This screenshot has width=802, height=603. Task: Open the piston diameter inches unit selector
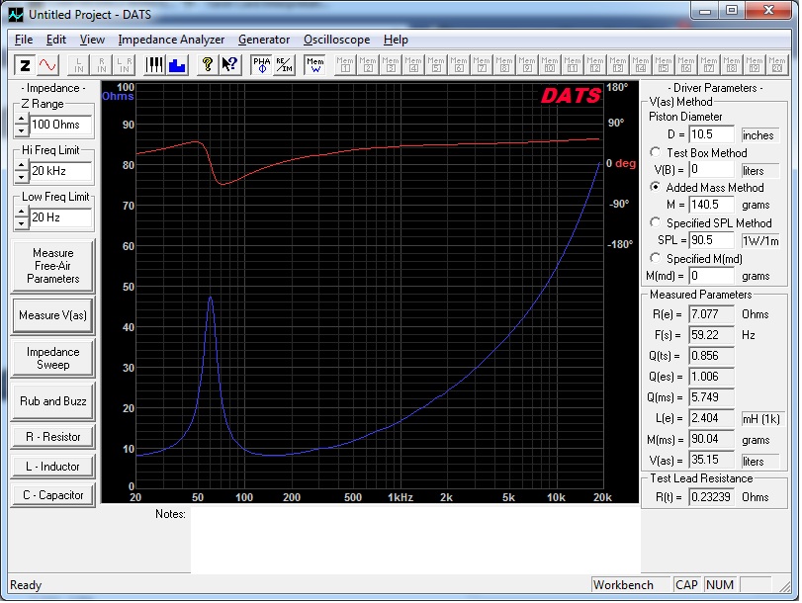coord(760,135)
